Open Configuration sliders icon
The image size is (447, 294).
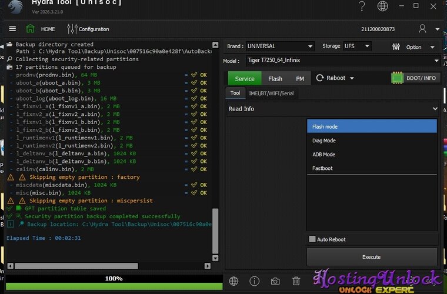72,29
